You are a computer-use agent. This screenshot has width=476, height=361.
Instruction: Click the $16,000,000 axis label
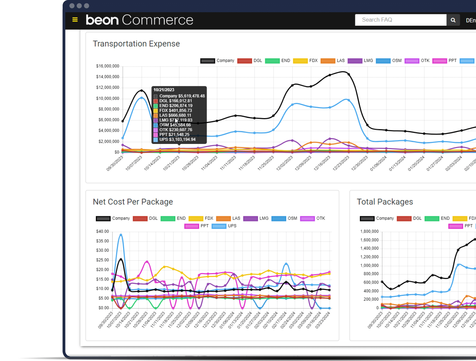click(x=108, y=66)
